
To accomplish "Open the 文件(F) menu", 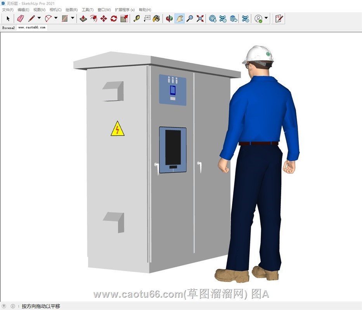I will (8, 10).
